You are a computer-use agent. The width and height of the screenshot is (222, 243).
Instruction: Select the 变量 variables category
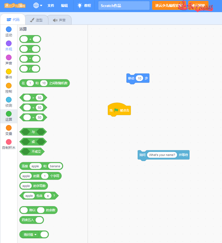pos(9,130)
